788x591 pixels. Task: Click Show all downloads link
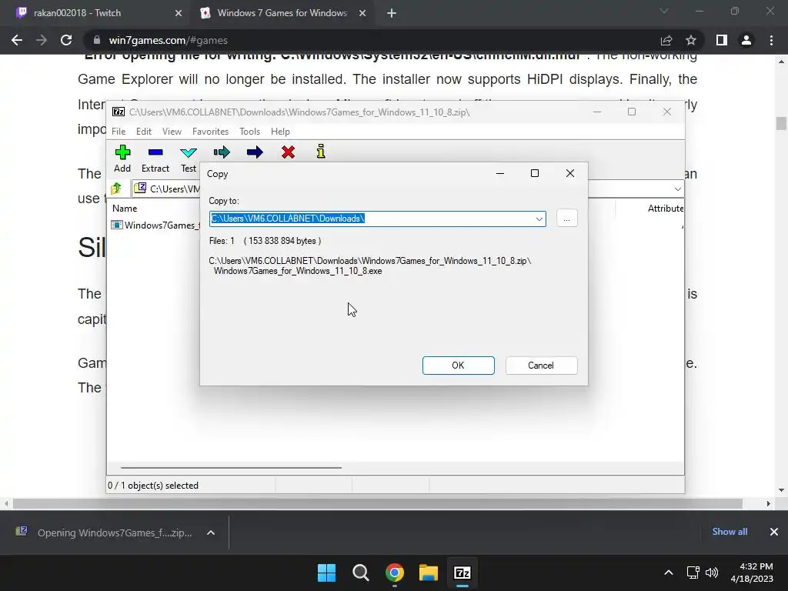point(730,532)
